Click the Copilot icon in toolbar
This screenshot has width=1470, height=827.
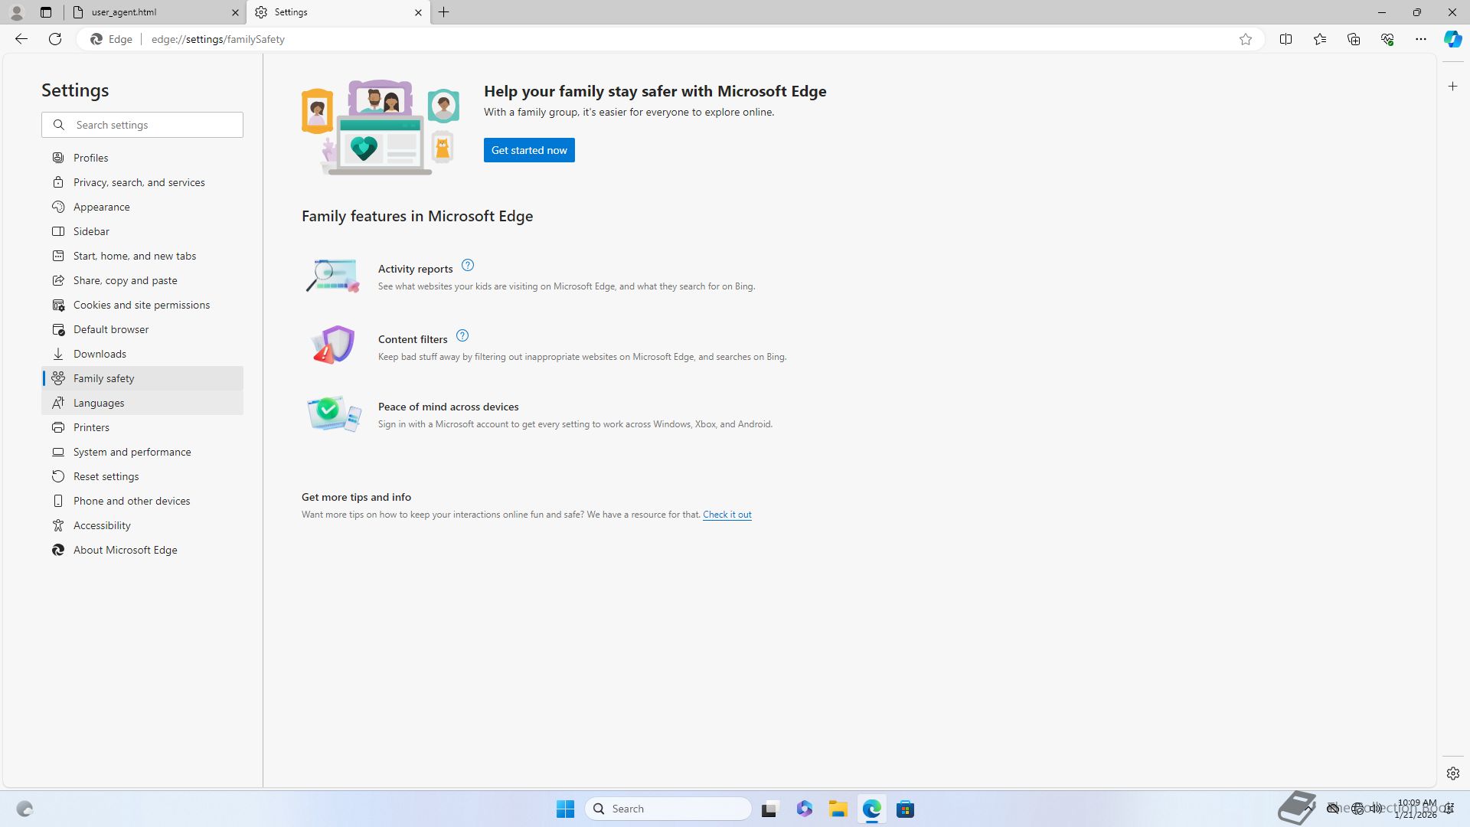click(x=1452, y=39)
